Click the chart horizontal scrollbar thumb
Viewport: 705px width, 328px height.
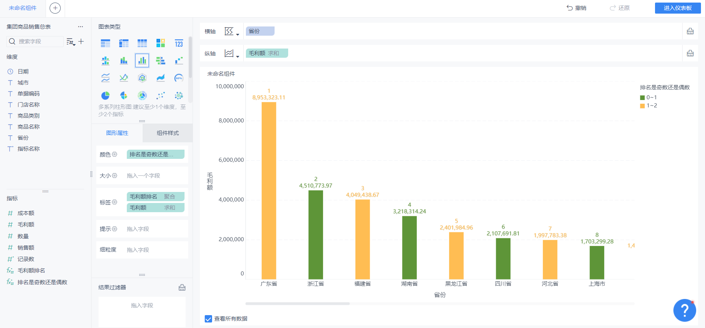[x=297, y=304]
